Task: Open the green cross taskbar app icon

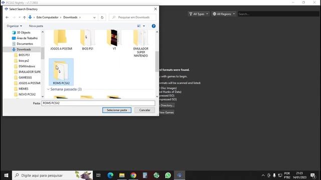Action: [156, 175]
